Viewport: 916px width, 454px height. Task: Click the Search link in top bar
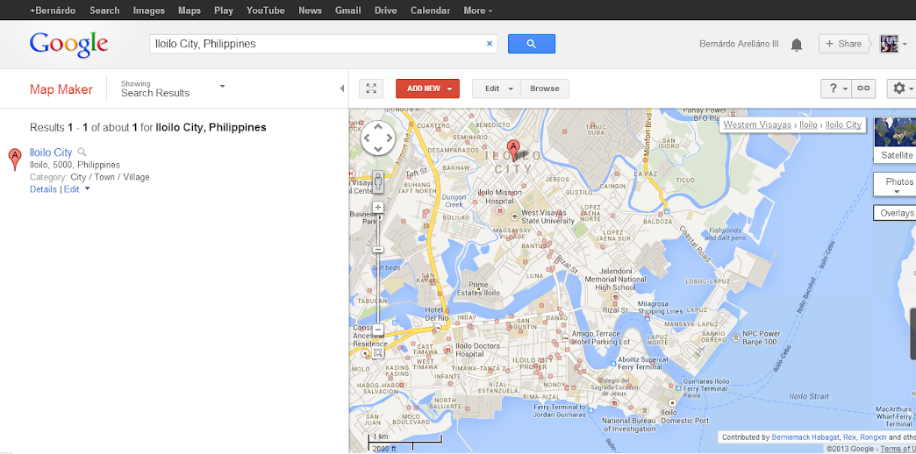(104, 11)
